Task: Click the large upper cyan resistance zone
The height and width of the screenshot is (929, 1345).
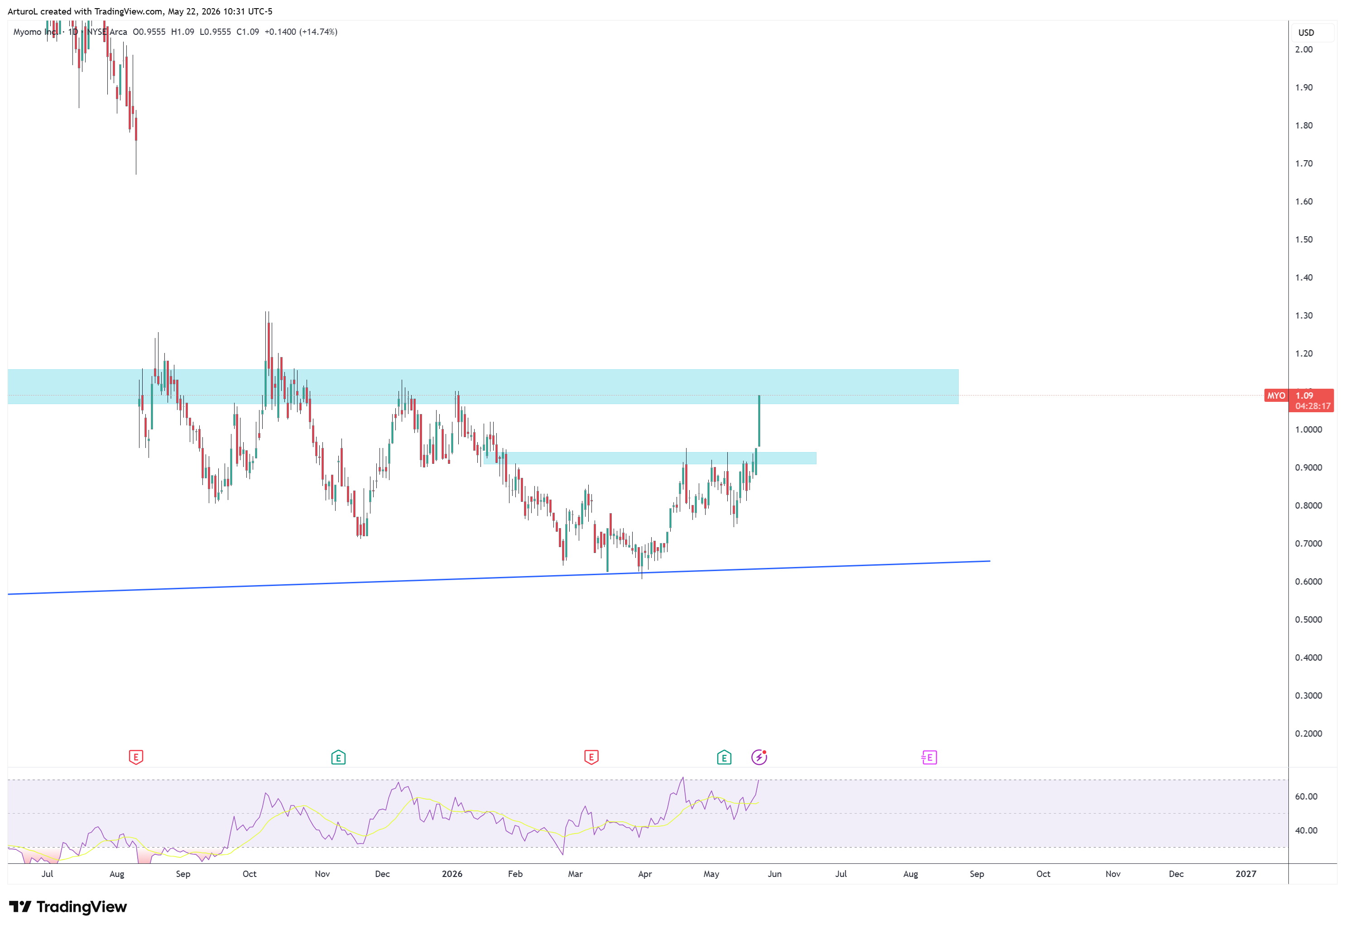Action: (483, 386)
